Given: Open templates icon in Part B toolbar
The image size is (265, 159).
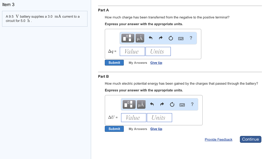Looking at the screenshot, I should pyautogui.click(x=129, y=104).
